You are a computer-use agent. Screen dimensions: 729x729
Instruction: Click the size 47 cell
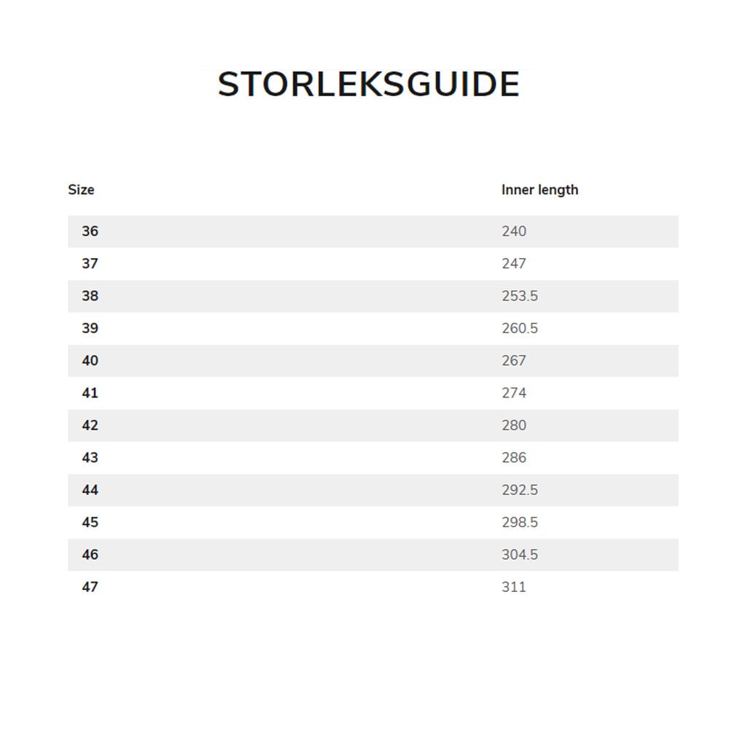click(90, 587)
